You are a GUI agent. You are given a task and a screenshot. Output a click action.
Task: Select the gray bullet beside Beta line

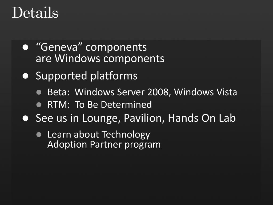[x=39, y=92]
